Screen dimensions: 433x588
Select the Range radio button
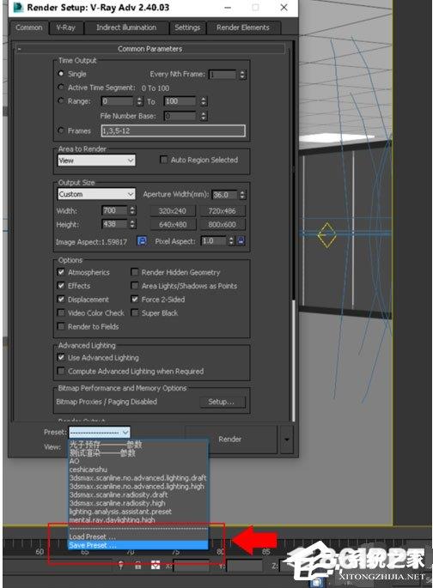pyautogui.click(x=61, y=100)
